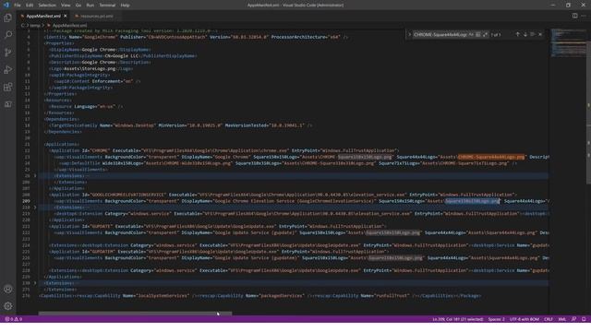Click the feedback icon in status bar
The width and height of the screenshot is (591, 332).
[573, 319]
